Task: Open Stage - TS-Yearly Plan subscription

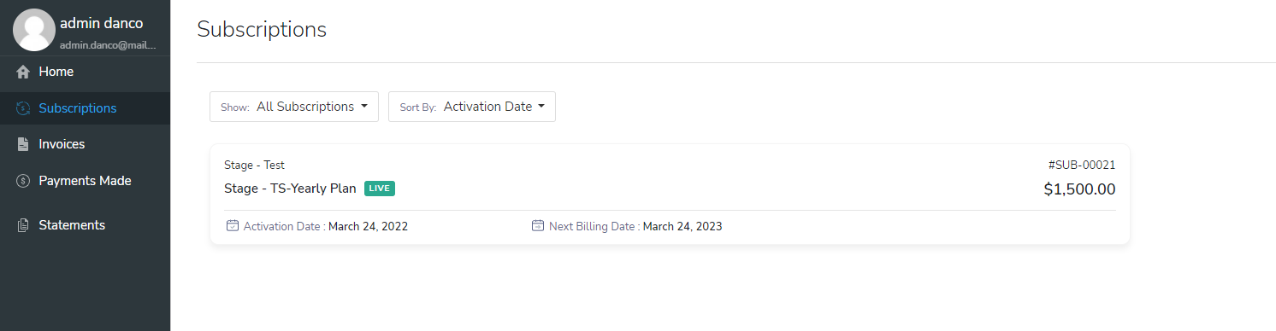Action: point(290,189)
